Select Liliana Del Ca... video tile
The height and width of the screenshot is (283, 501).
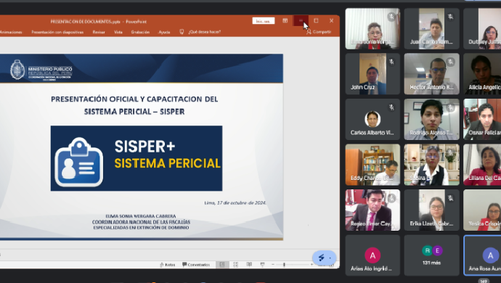click(x=482, y=165)
